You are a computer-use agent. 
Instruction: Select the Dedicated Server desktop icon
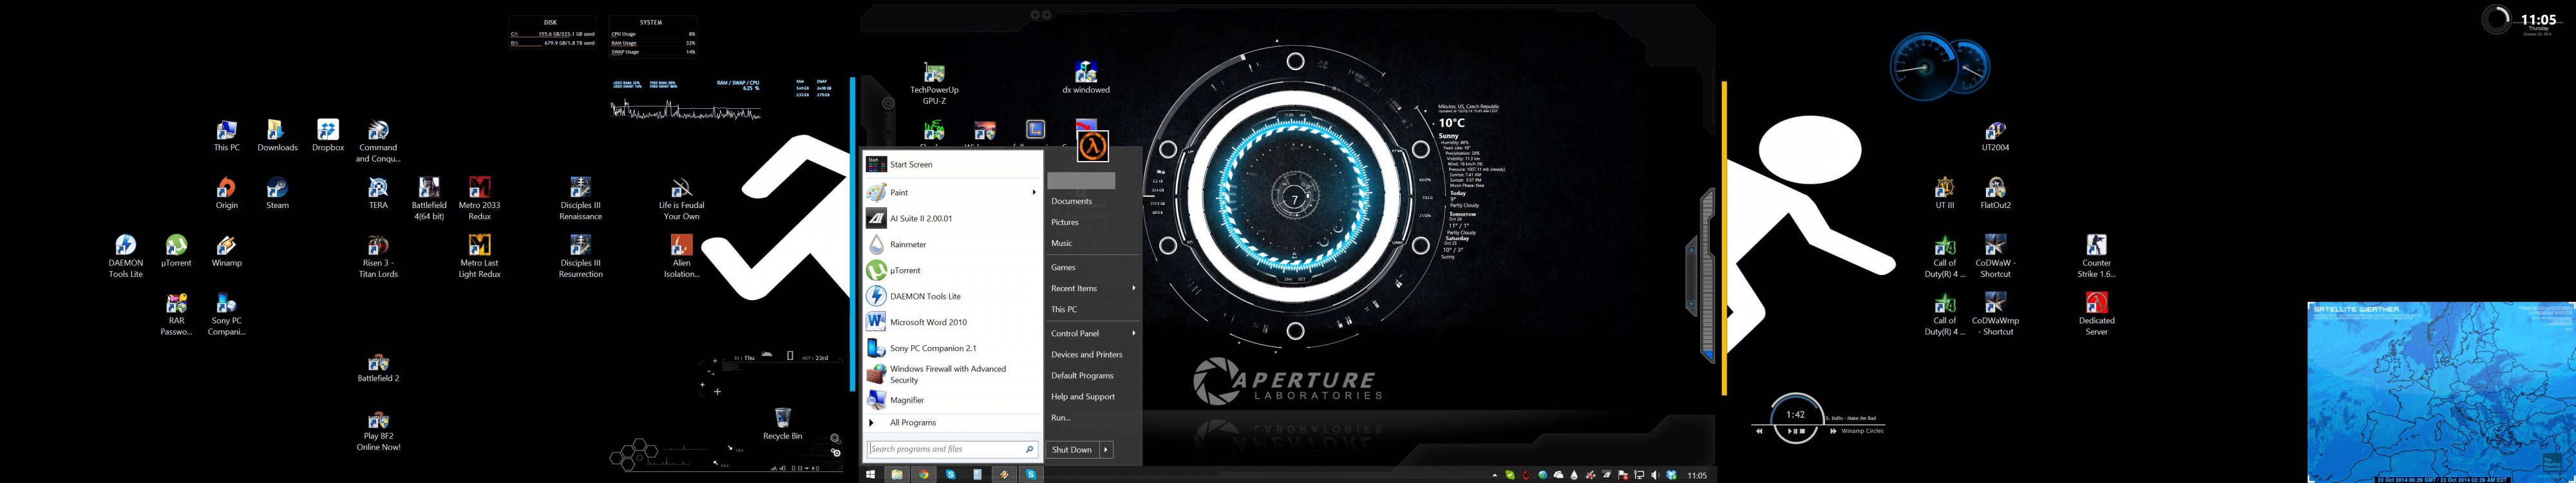point(2096,314)
